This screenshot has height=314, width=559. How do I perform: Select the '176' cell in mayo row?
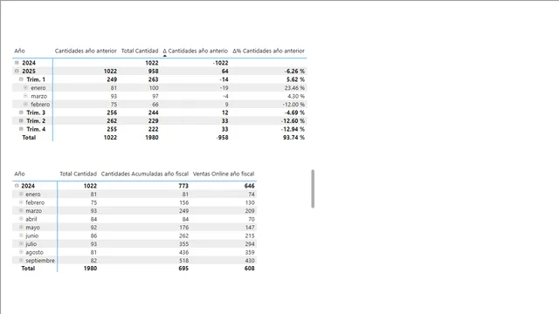tap(183, 227)
